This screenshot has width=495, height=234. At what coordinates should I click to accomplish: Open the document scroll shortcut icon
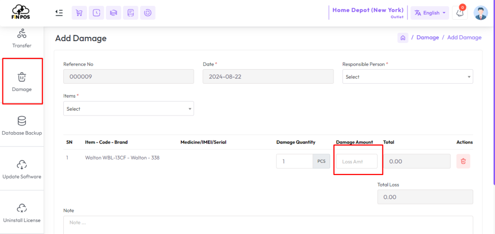[x=131, y=13]
